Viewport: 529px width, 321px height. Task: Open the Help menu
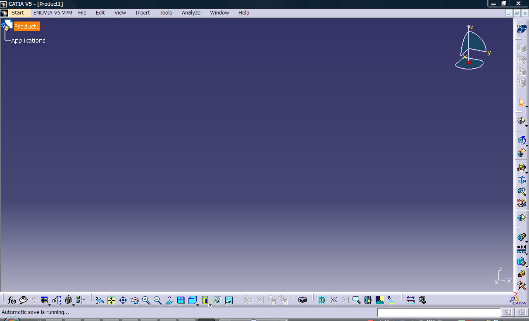(x=244, y=13)
